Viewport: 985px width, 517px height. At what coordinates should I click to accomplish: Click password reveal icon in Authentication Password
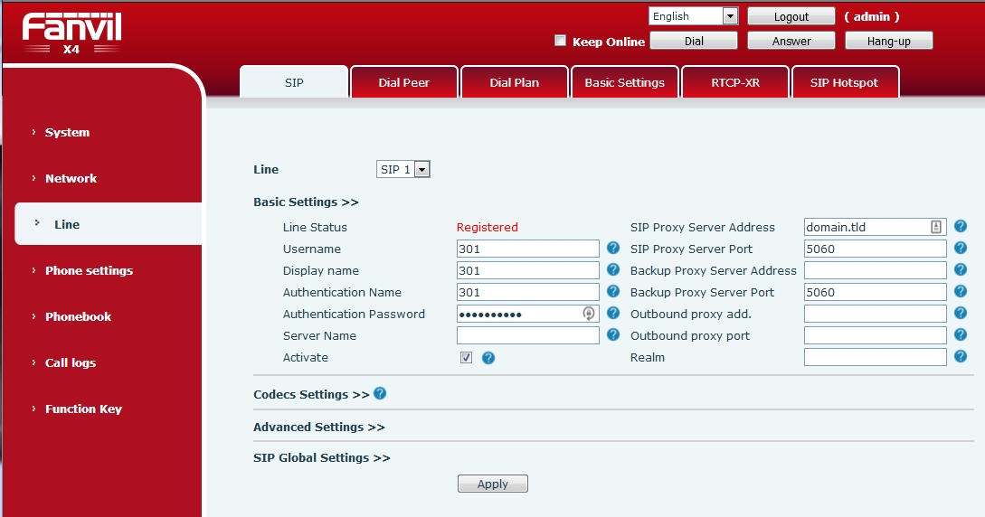tap(589, 314)
